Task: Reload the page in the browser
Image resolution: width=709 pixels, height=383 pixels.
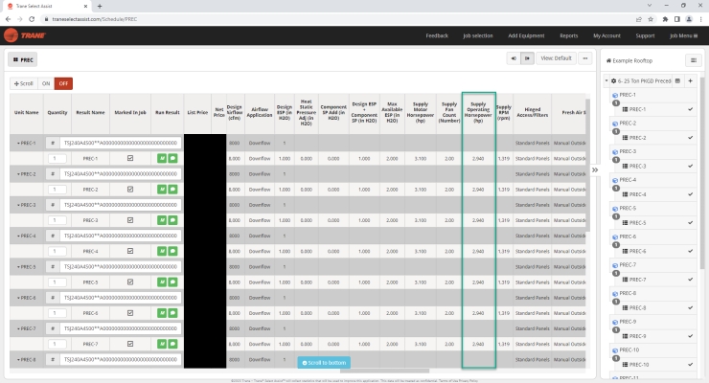Action: (x=32, y=19)
